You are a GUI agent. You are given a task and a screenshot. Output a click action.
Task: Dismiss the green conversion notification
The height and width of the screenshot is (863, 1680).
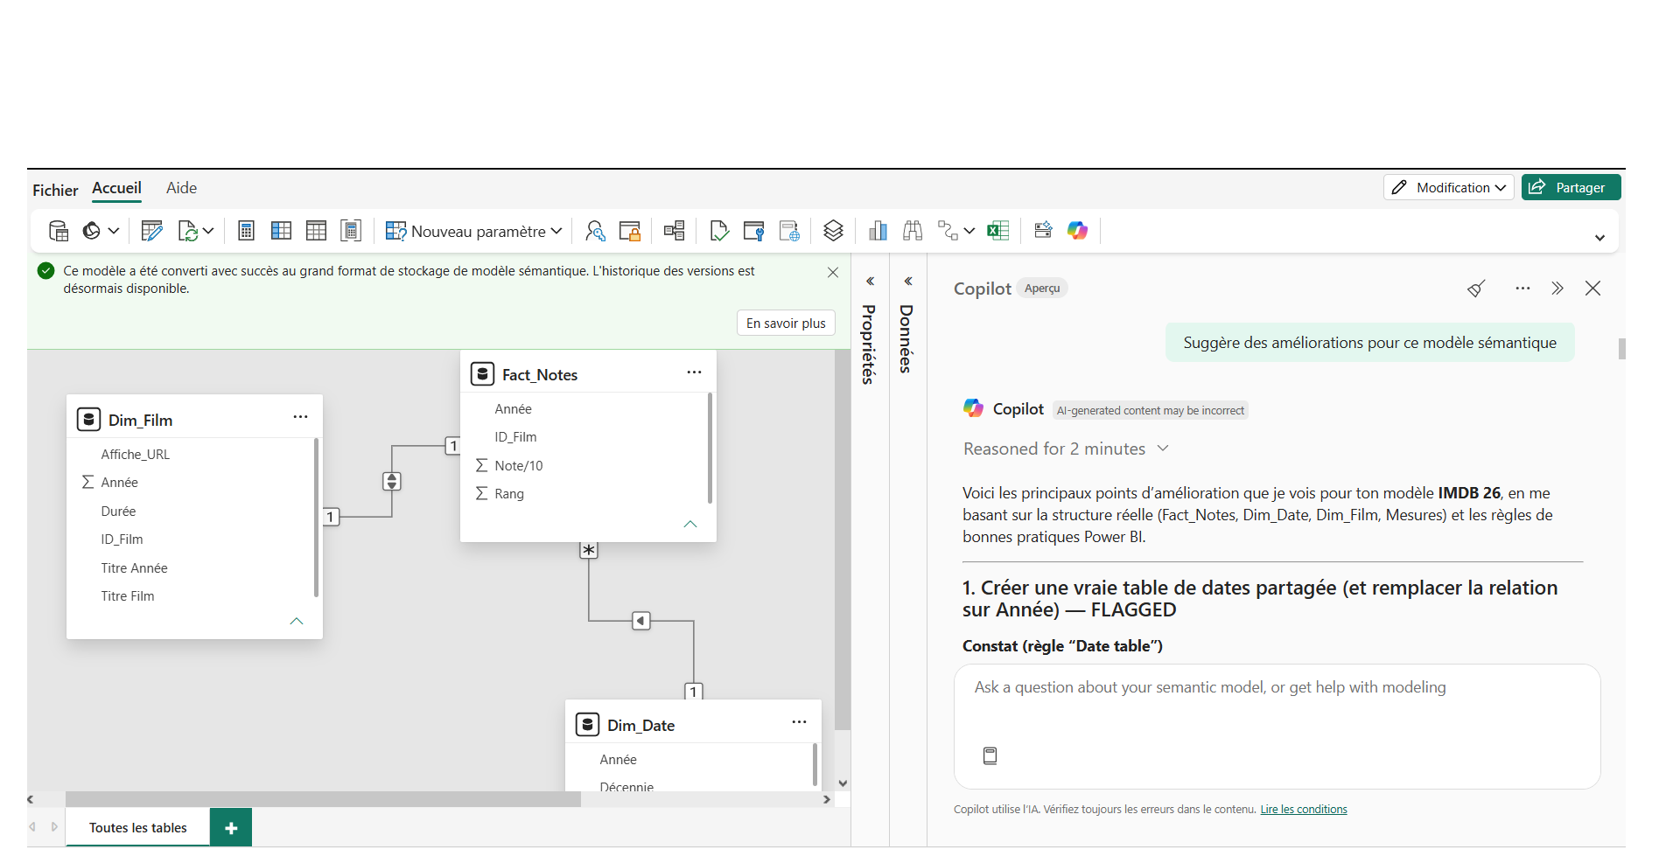[x=833, y=272]
